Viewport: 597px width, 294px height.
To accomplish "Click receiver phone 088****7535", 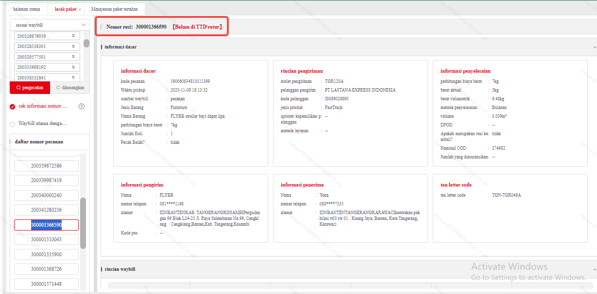I will coord(331,204).
